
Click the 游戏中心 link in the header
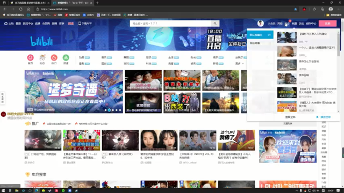pyautogui.click(x=28, y=24)
